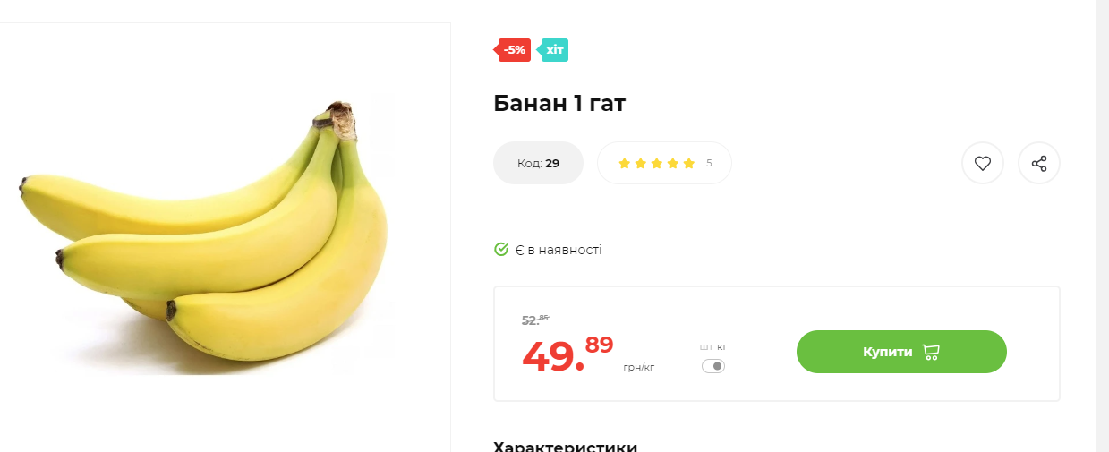
Task: Open the share options icon
Action: click(x=1039, y=163)
